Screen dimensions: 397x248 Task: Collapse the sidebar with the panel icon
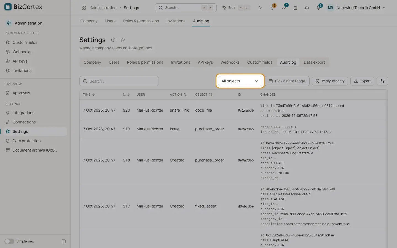coord(64,241)
